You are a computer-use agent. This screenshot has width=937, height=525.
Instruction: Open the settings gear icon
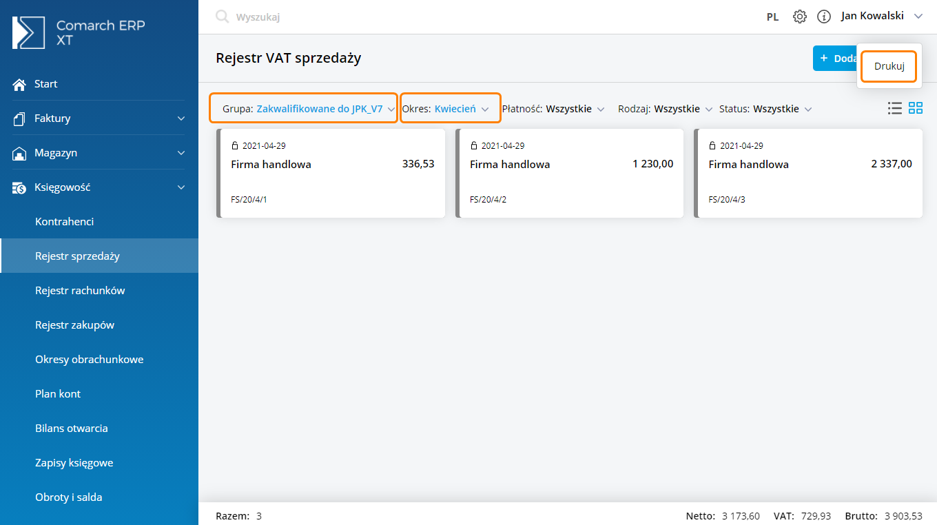coord(799,17)
